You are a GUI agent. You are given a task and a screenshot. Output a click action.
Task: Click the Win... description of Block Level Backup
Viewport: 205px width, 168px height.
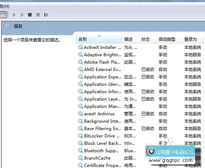pos(130,143)
